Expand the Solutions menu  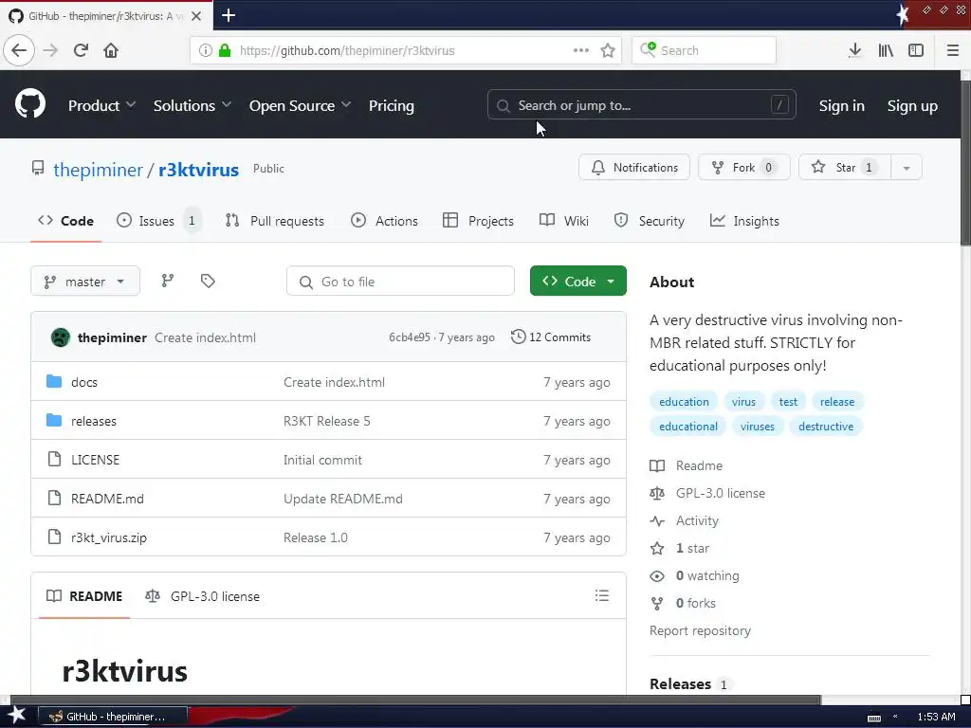(x=192, y=106)
